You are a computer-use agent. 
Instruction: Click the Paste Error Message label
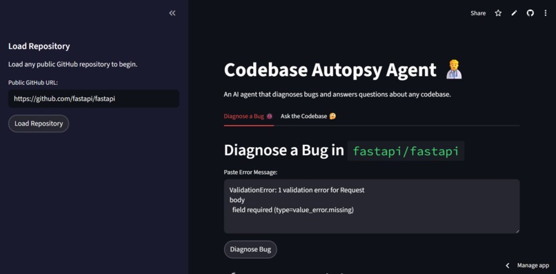(x=250, y=172)
